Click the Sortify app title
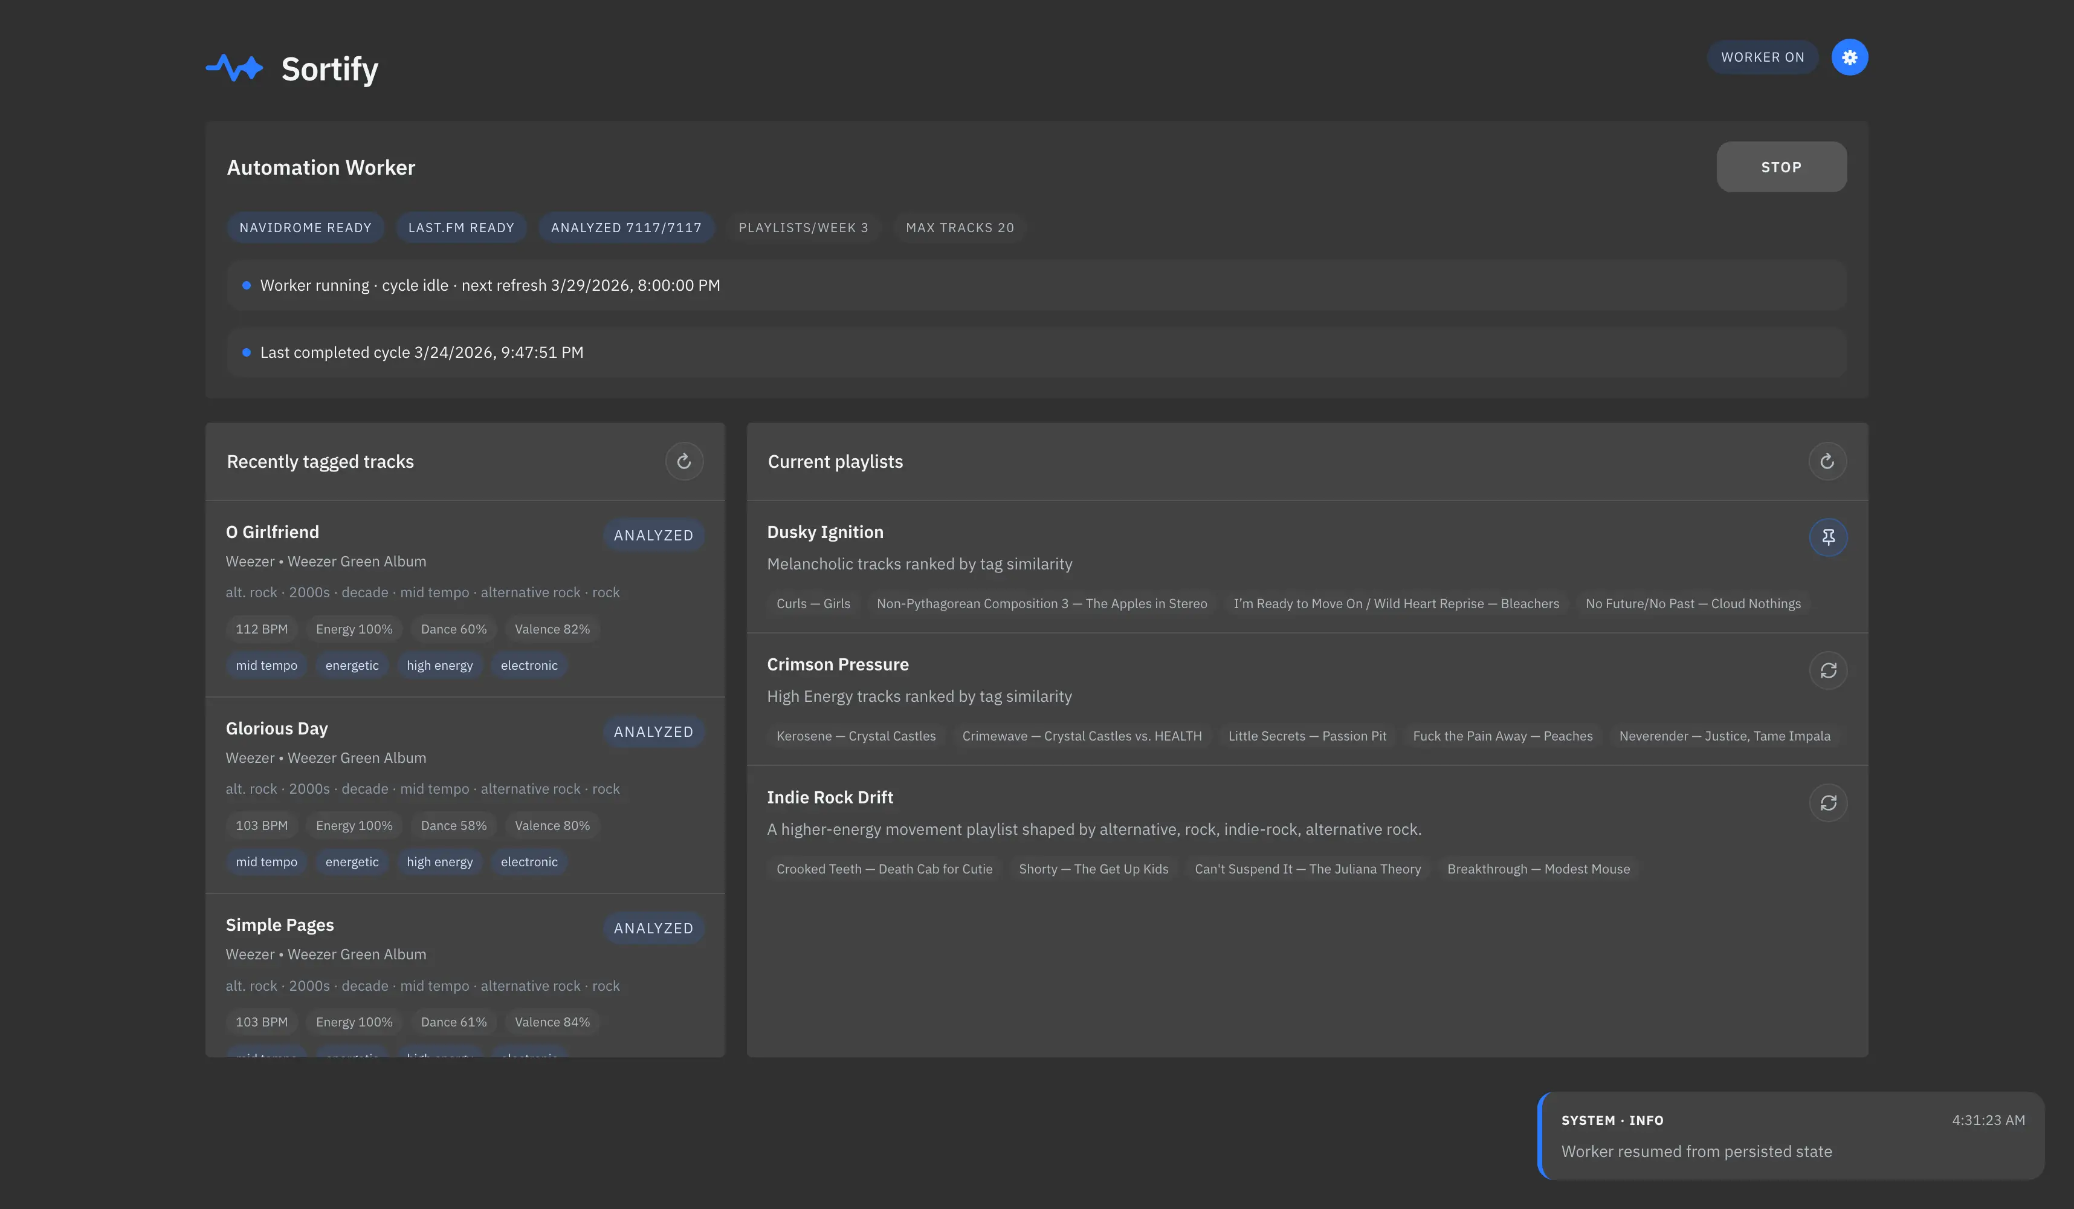 [x=330, y=68]
